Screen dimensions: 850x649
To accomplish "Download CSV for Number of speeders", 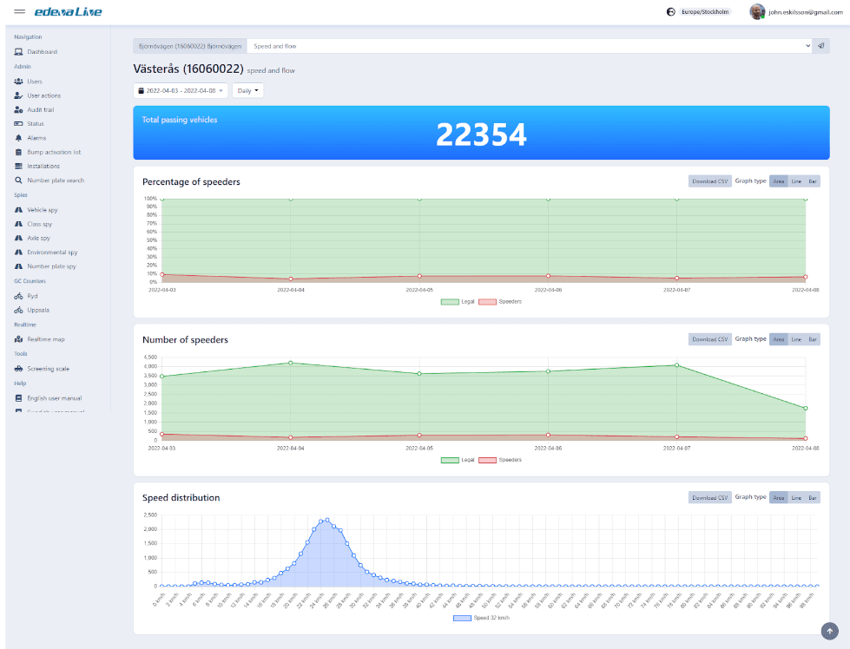I will click(x=709, y=338).
